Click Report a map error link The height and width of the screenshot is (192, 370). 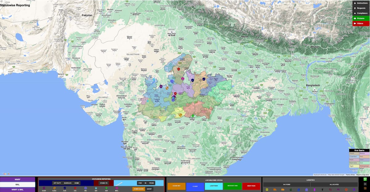[363, 175]
